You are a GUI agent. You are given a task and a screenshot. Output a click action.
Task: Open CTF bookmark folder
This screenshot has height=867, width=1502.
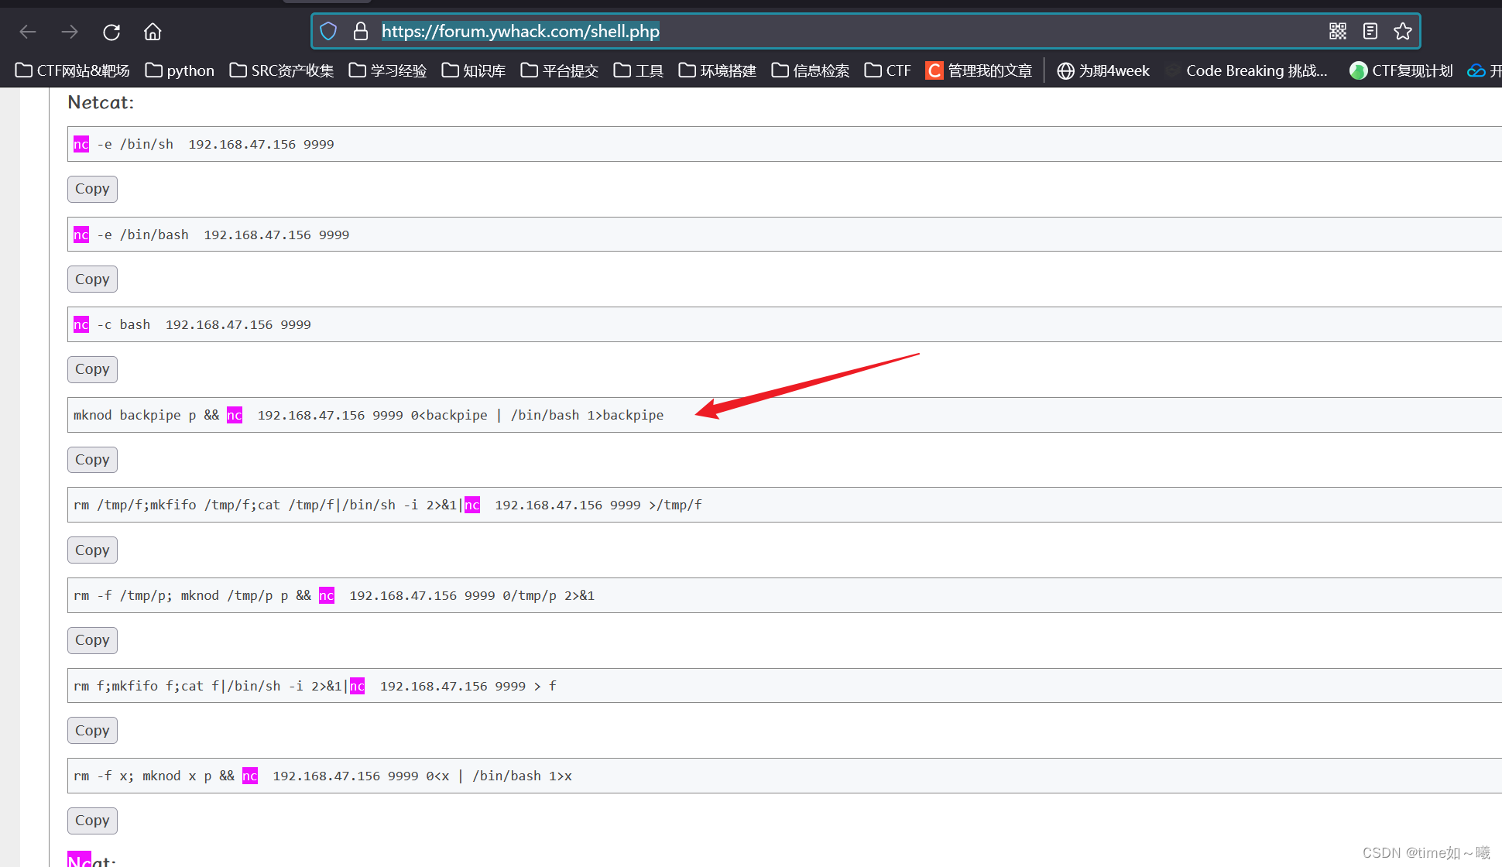888,70
